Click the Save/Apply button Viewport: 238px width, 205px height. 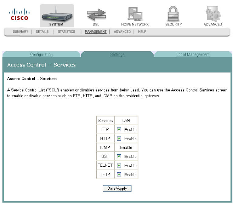(x=117, y=188)
